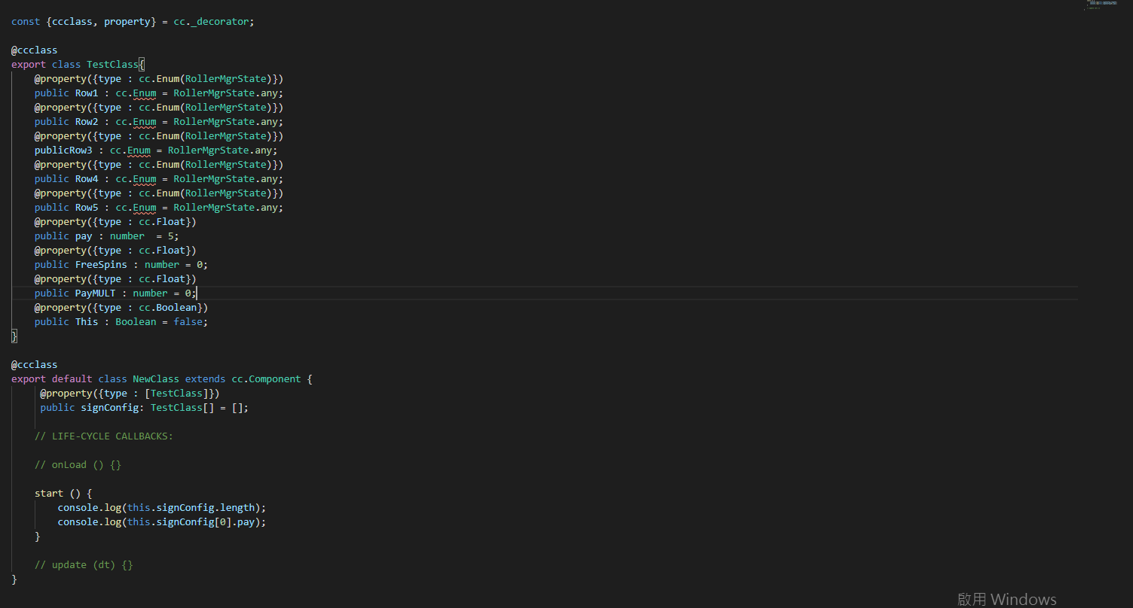
Task: Click the NewClass class name
Action: tap(156, 379)
